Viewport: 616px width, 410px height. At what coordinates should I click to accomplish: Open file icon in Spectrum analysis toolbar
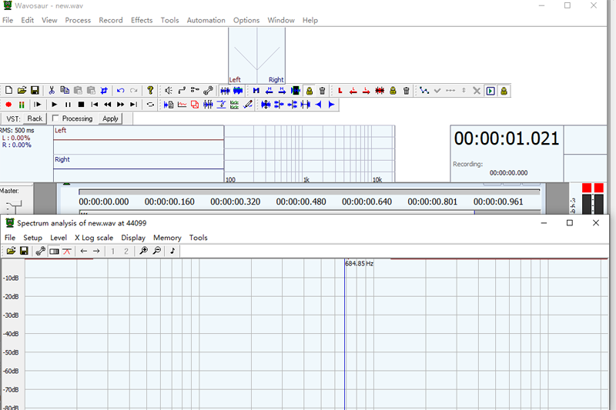coord(10,251)
